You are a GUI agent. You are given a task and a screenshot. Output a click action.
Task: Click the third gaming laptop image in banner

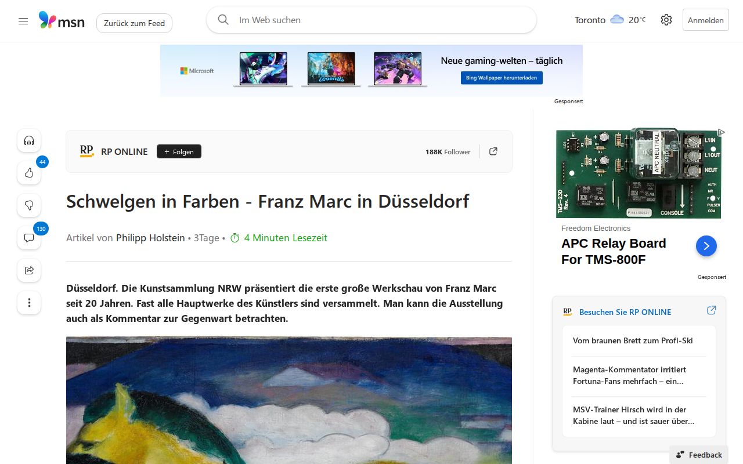pyautogui.click(x=398, y=69)
